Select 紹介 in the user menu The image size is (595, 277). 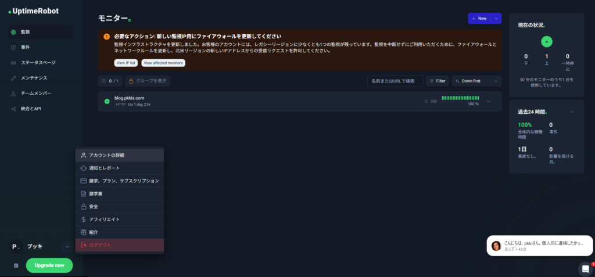pyautogui.click(x=120, y=232)
